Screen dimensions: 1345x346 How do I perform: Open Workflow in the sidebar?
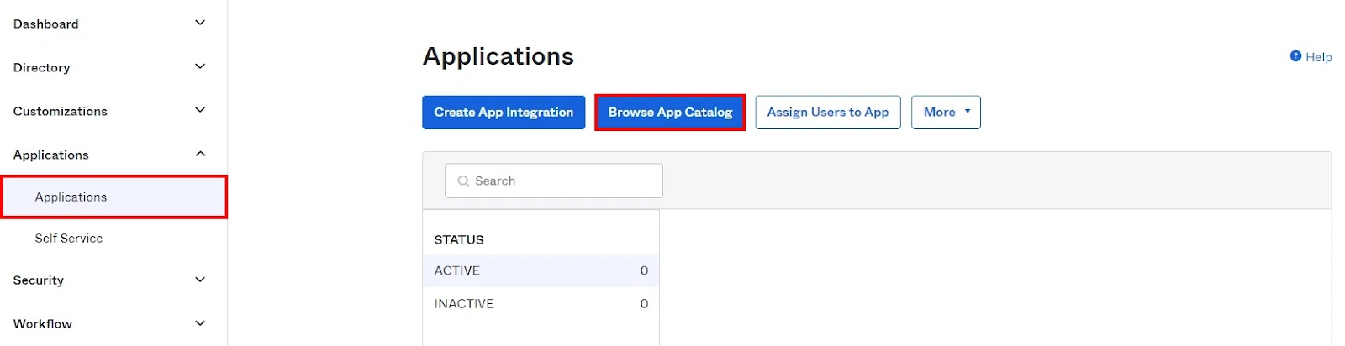(42, 324)
